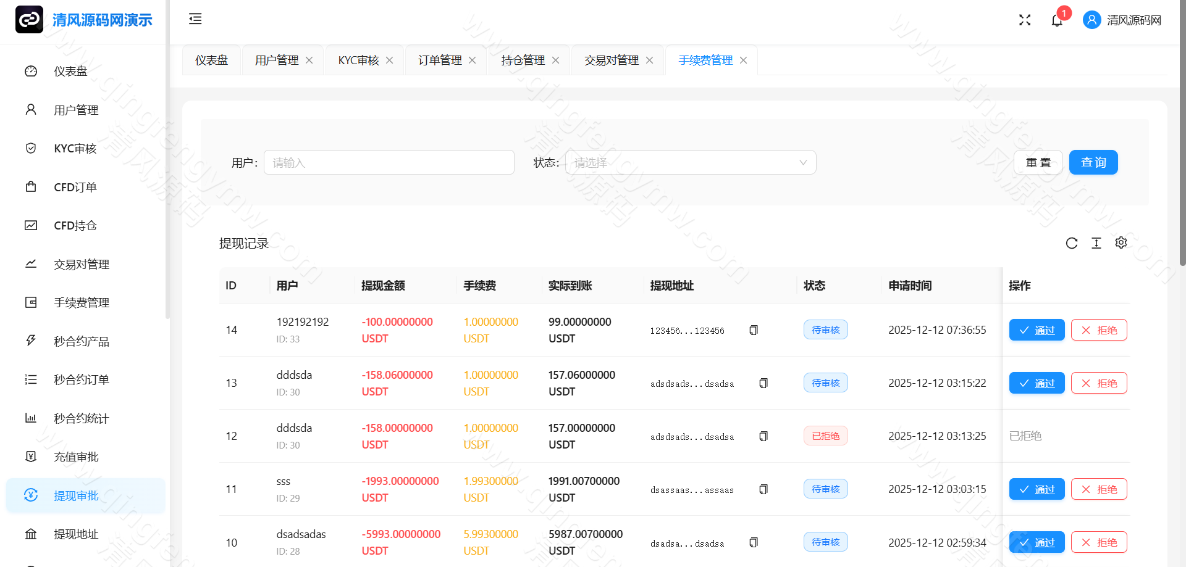The width and height of the screenshot is (1186, 567).
Task: Expand the user avatar account menu
Action: 1091,20
